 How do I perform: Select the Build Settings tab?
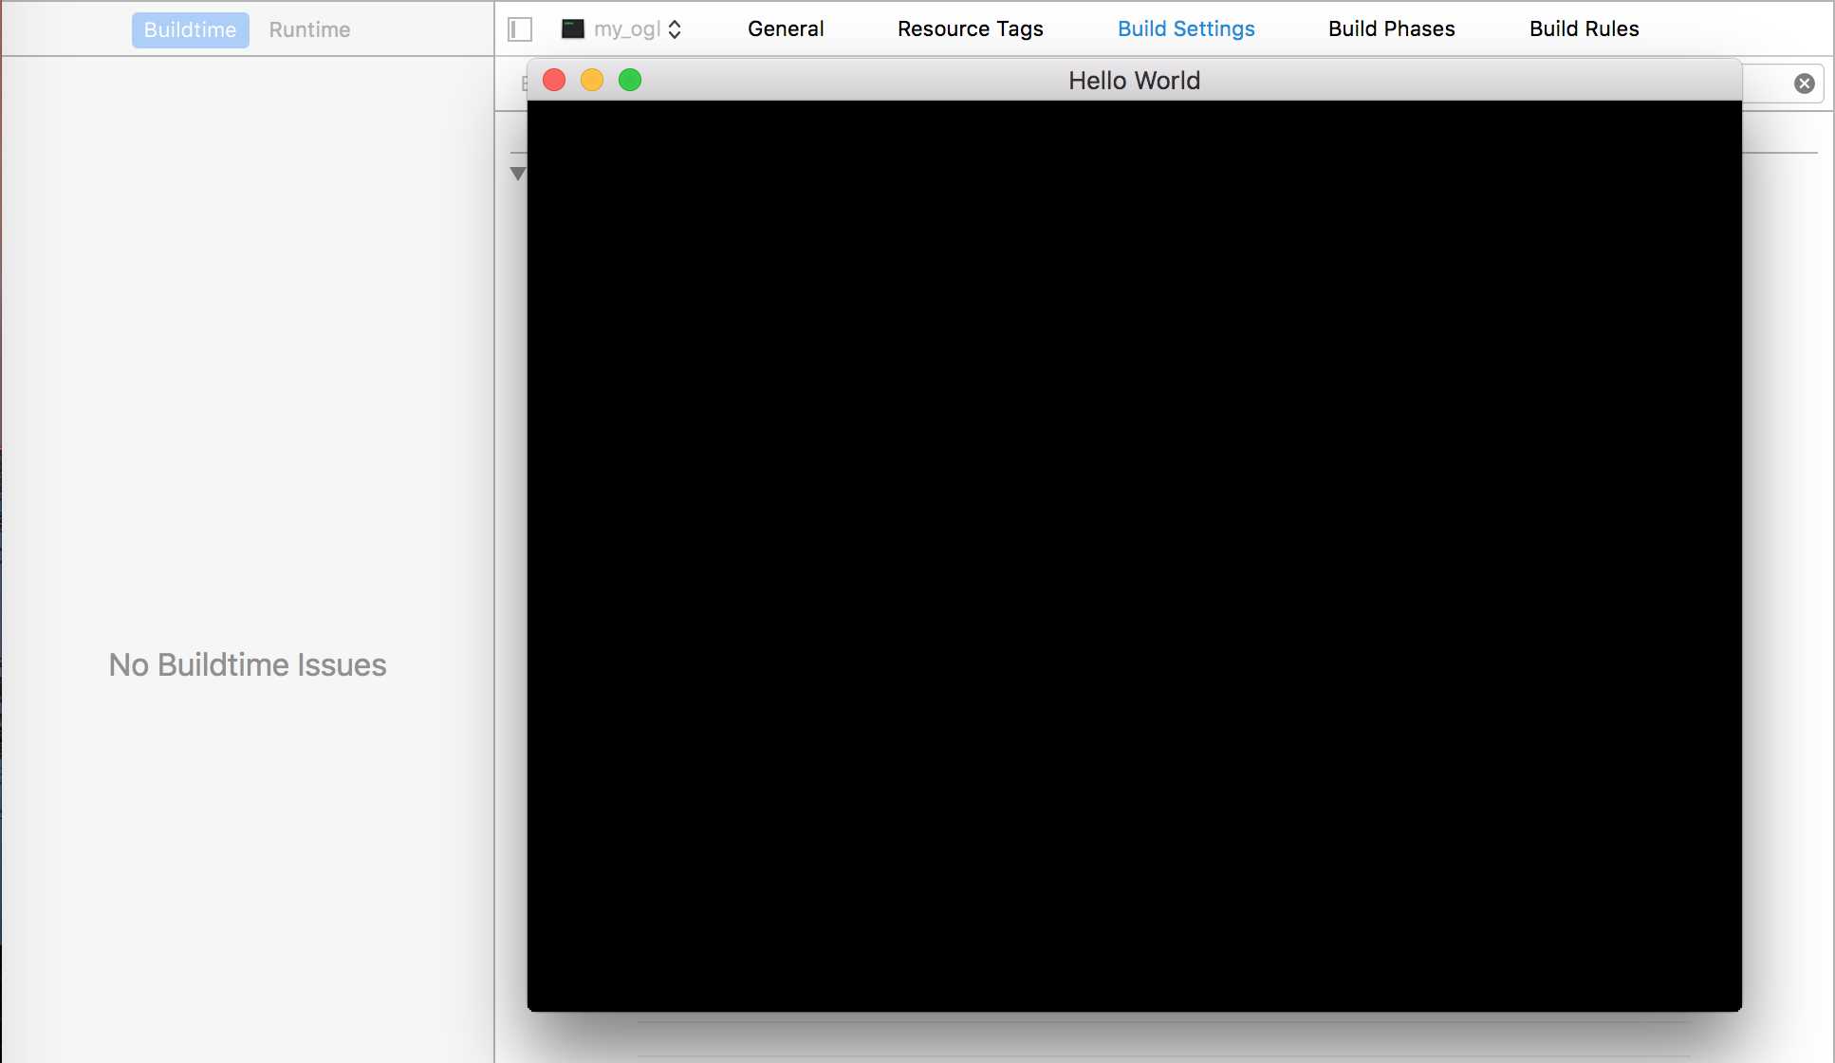point(1186,28)
